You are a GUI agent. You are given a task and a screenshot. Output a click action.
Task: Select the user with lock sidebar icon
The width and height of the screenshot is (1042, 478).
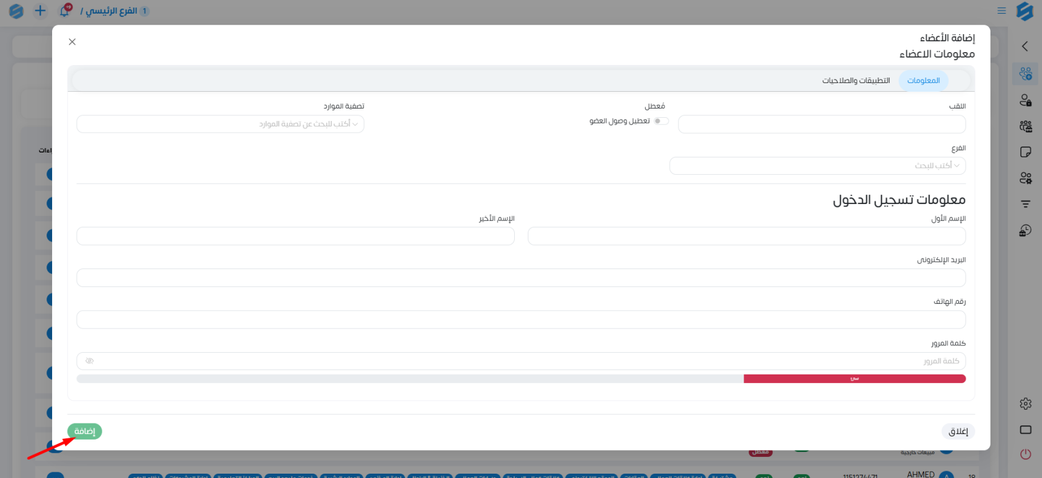pyautogui.click(x=1025, y=100)
